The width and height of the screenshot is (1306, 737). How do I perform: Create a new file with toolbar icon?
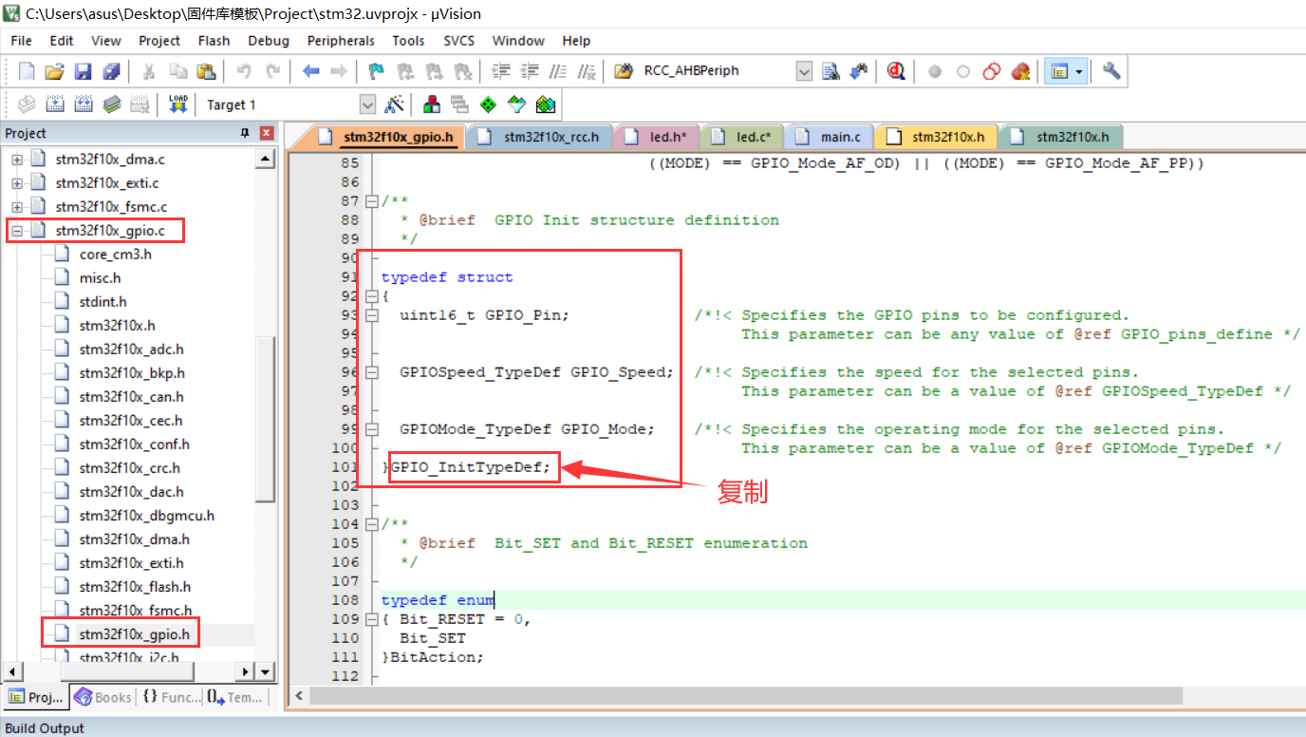click(27, 71)
